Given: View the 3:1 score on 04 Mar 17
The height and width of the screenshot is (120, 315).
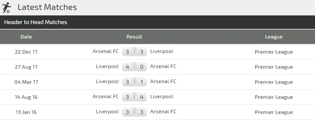Looking at the screenshot, I should click(134, 82).
